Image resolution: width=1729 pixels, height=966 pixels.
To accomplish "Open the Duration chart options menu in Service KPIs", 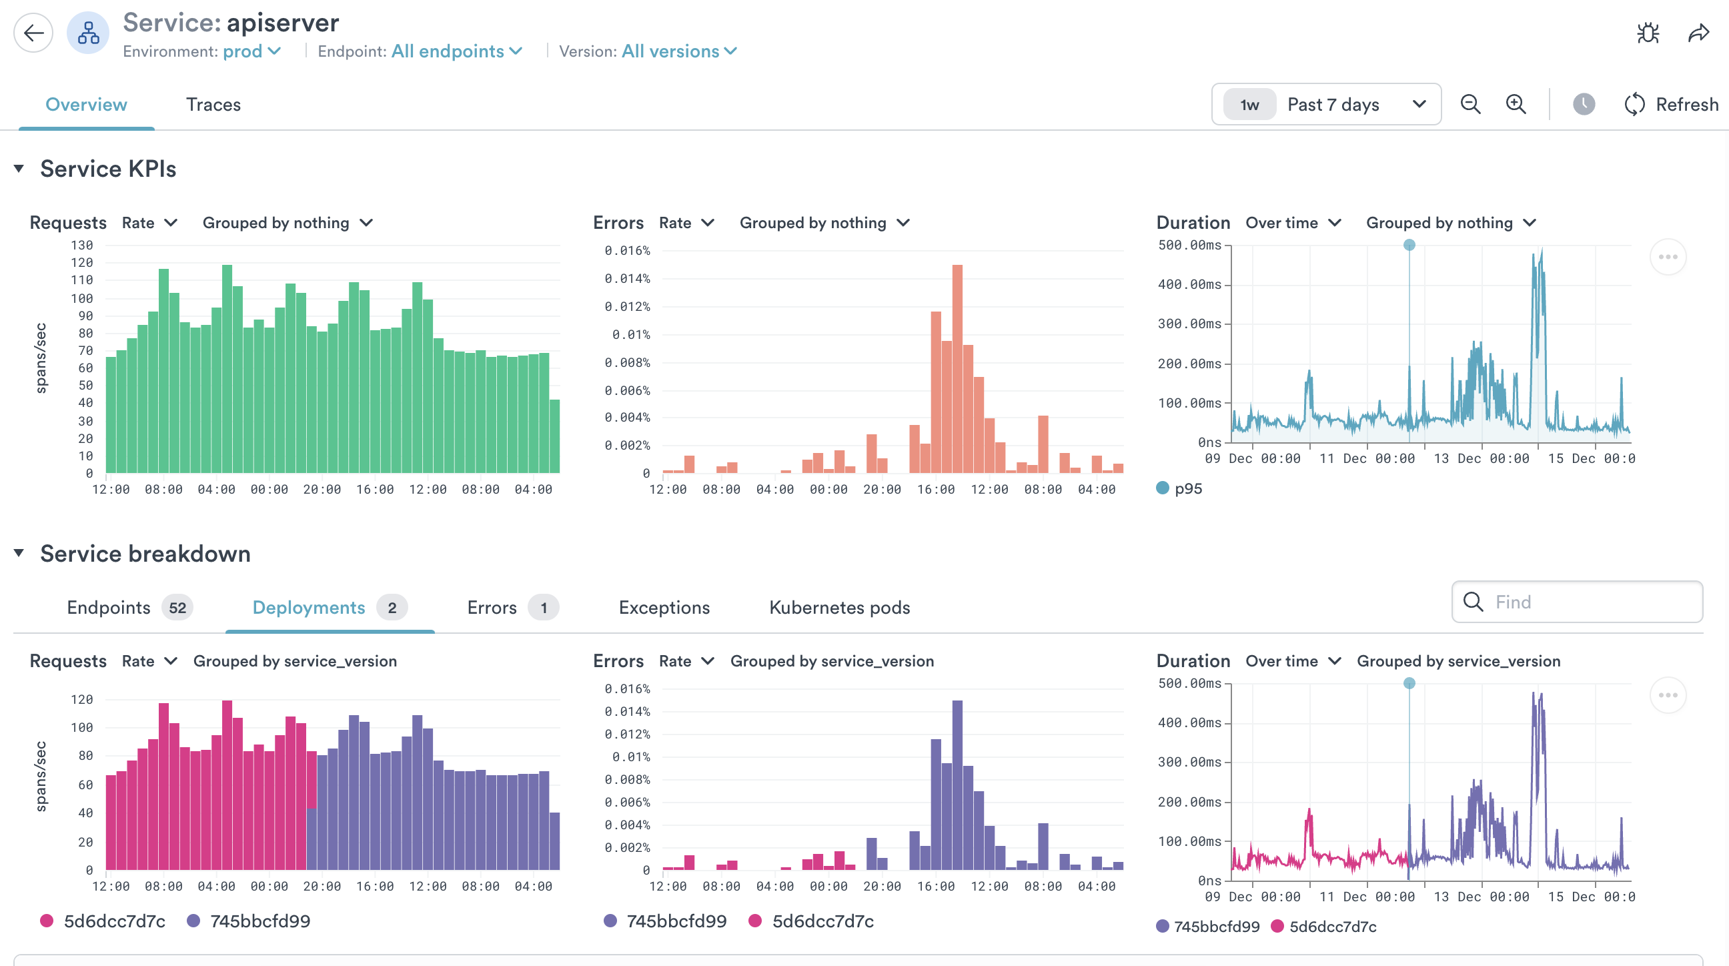I will pos(1667,256).
